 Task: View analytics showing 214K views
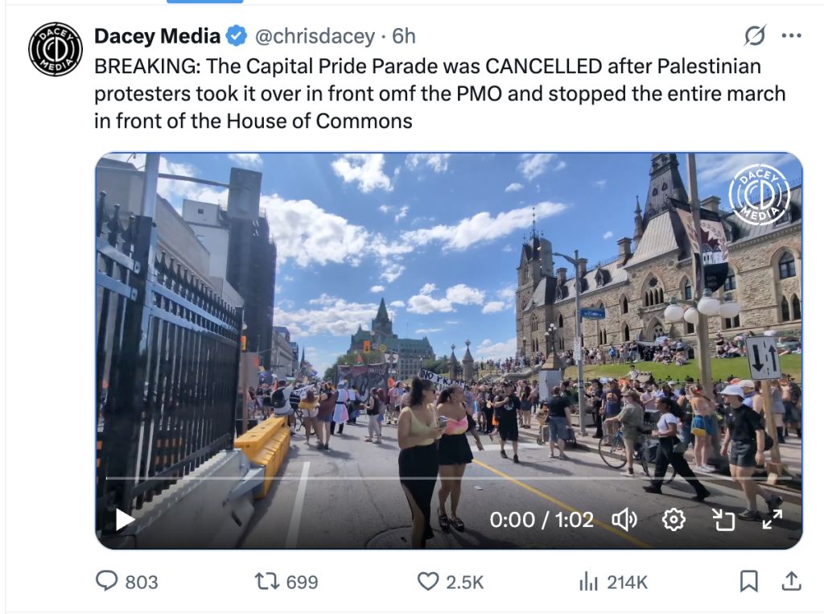tap(612, 581)
